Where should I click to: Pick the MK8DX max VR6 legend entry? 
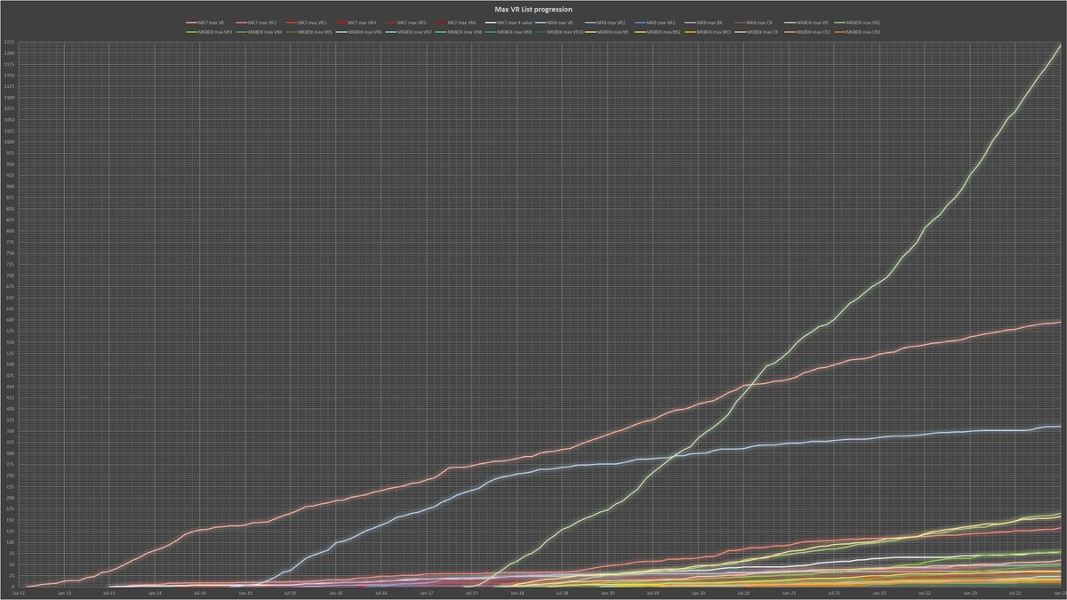(358, 32)
